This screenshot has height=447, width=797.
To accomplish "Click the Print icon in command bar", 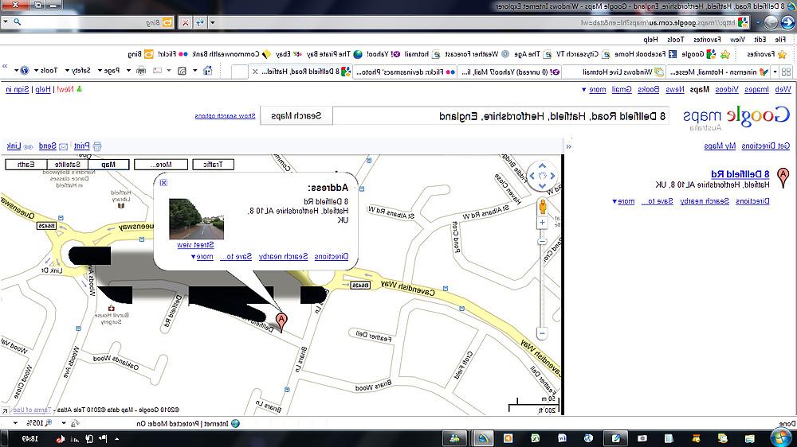I will click(x=141, y=71).
